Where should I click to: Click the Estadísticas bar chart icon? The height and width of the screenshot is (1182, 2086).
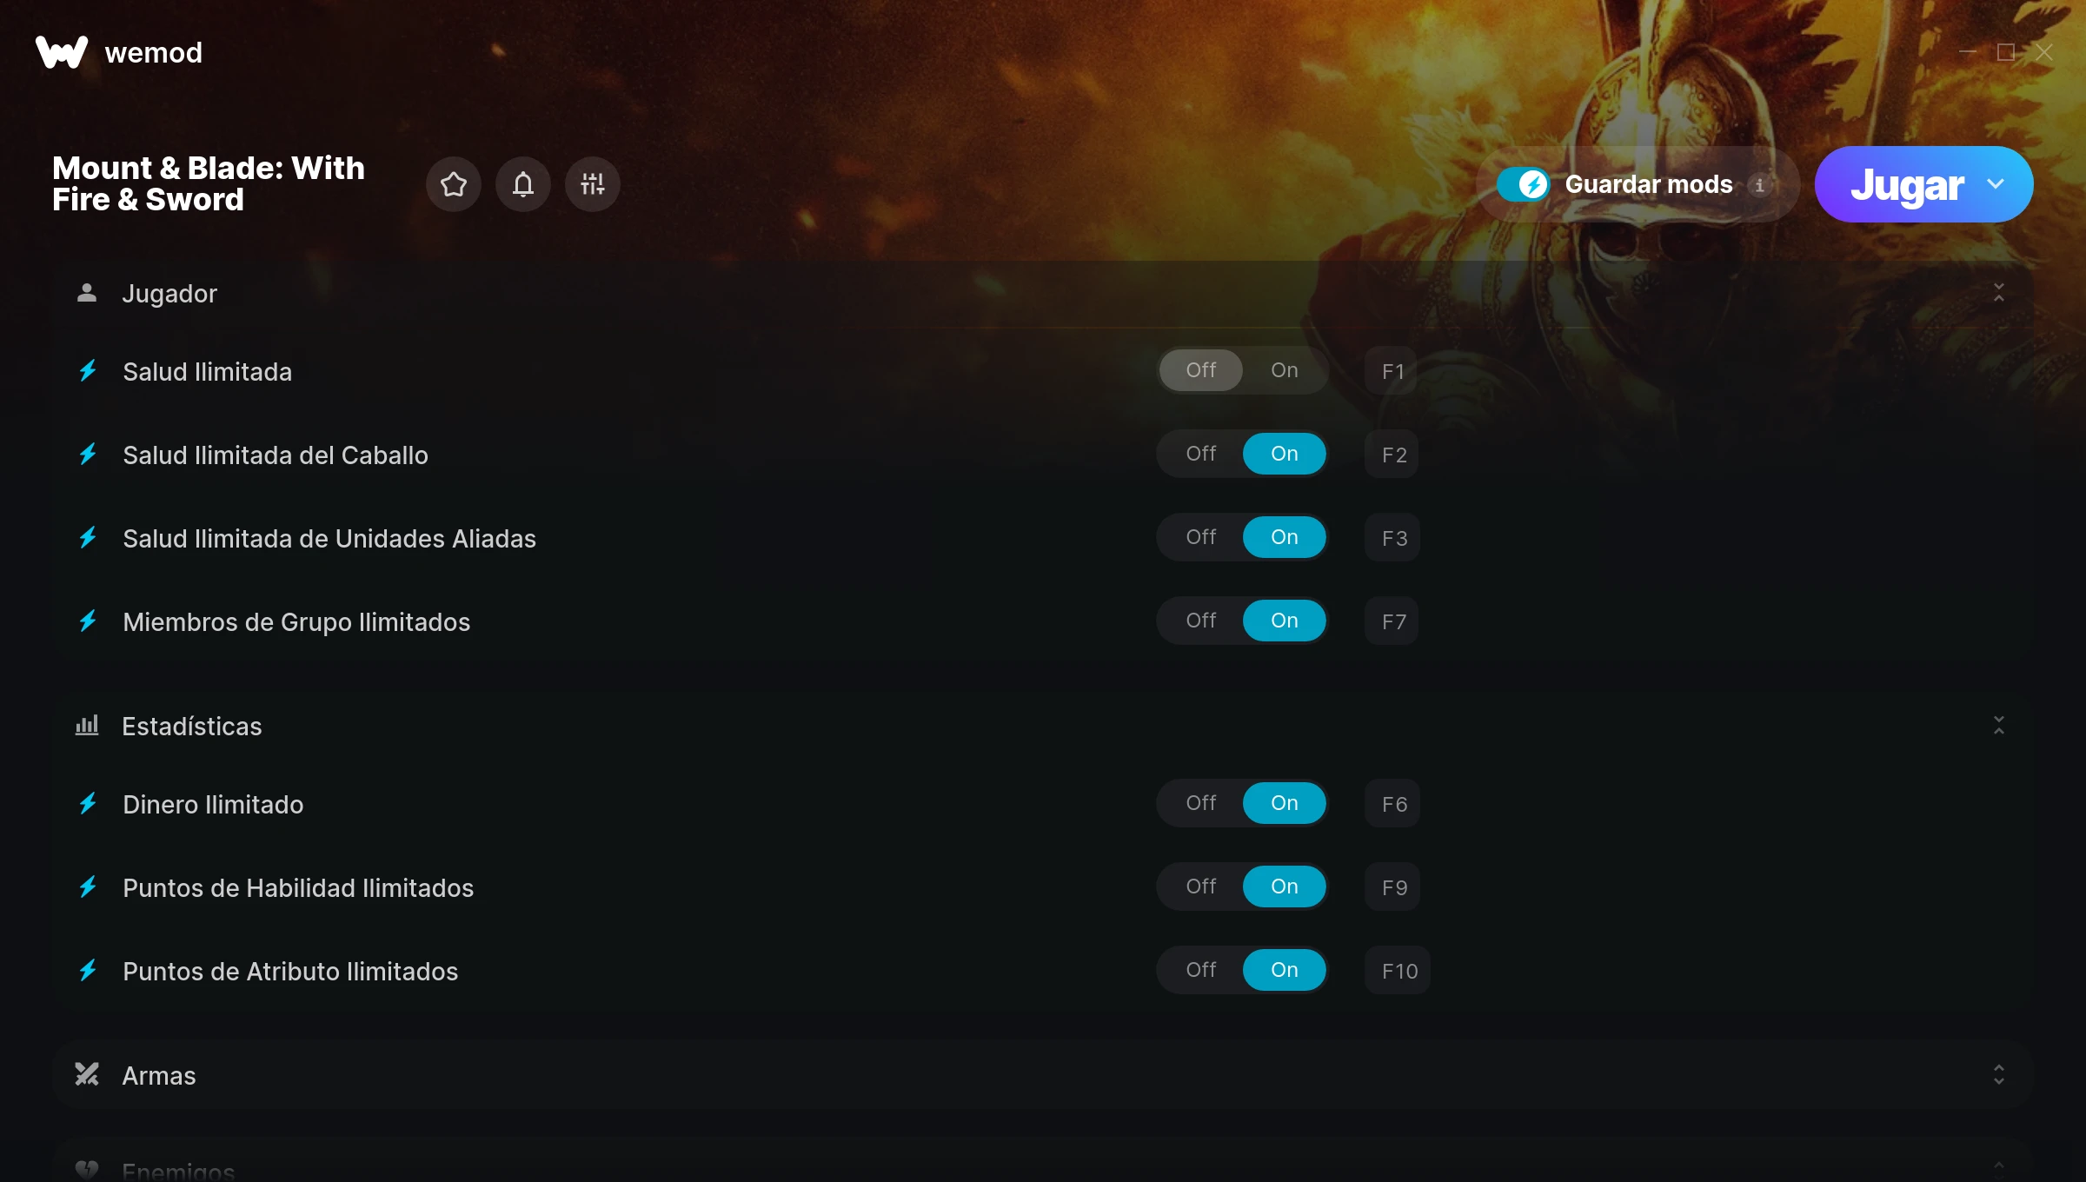click(87, 725)
